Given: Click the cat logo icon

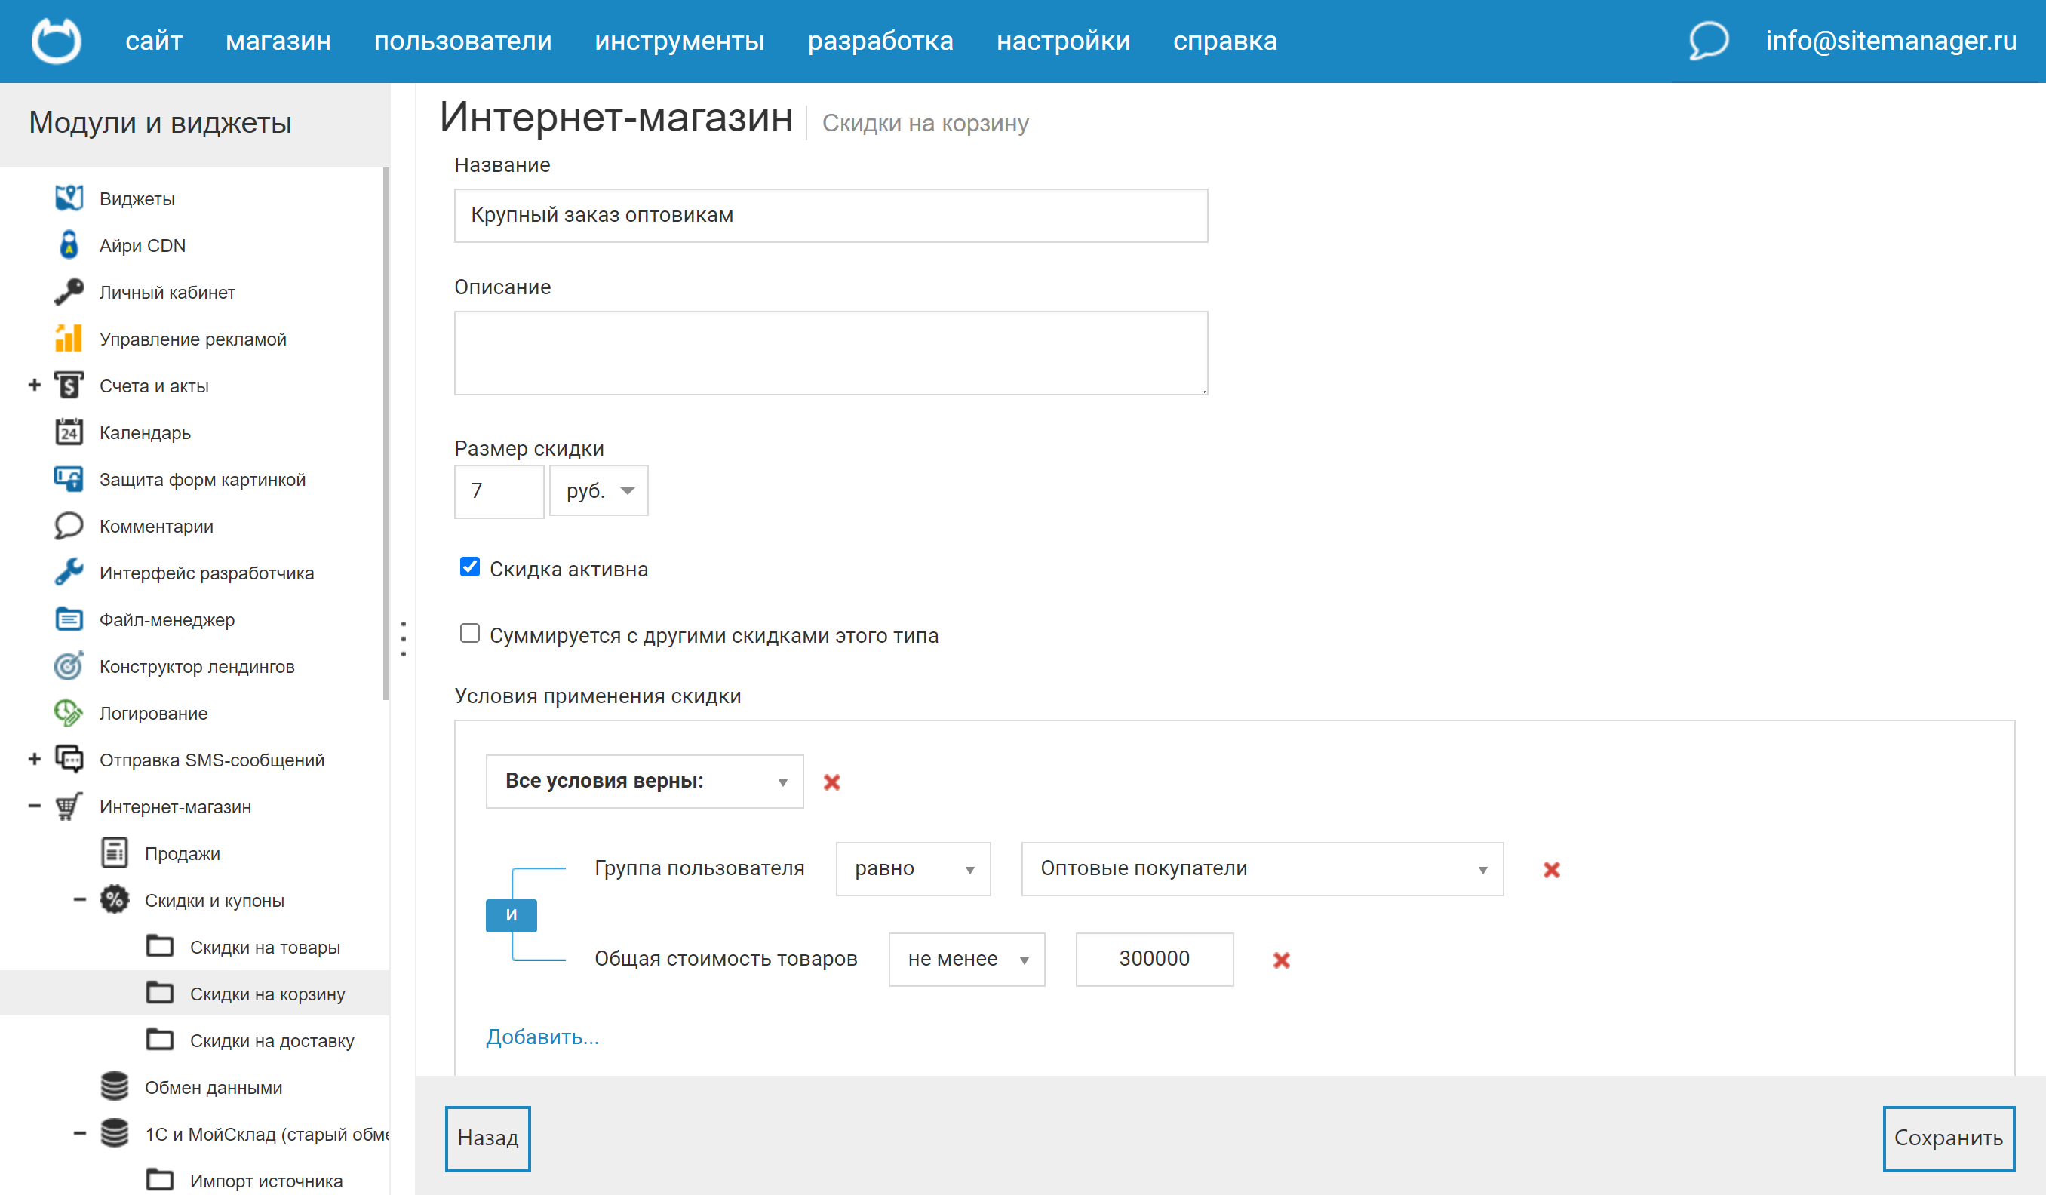Looking at the screenshot, I should [56, 40].
